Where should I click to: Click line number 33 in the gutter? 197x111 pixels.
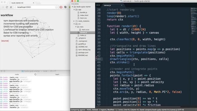click(x=99, y=26)
